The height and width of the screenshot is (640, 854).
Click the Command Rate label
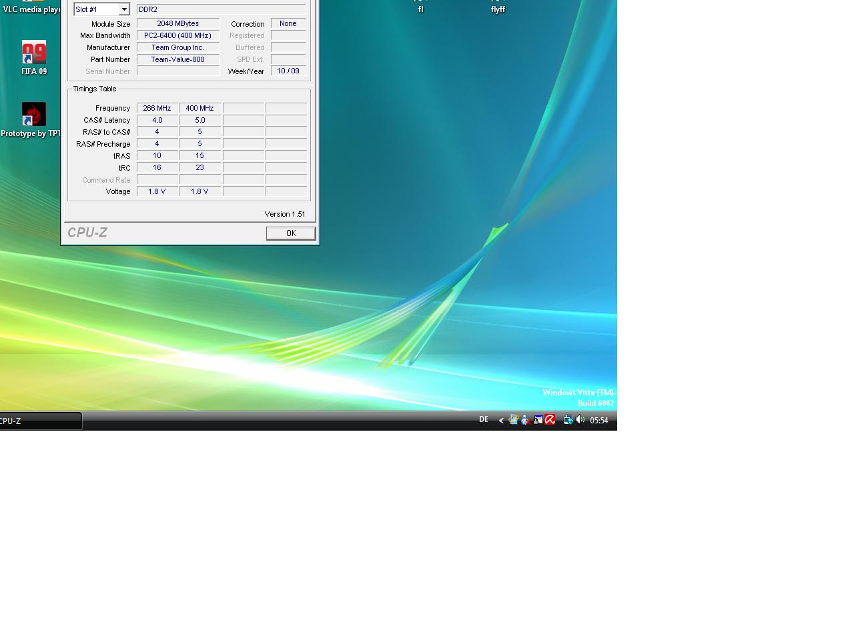tap(106, 180)
